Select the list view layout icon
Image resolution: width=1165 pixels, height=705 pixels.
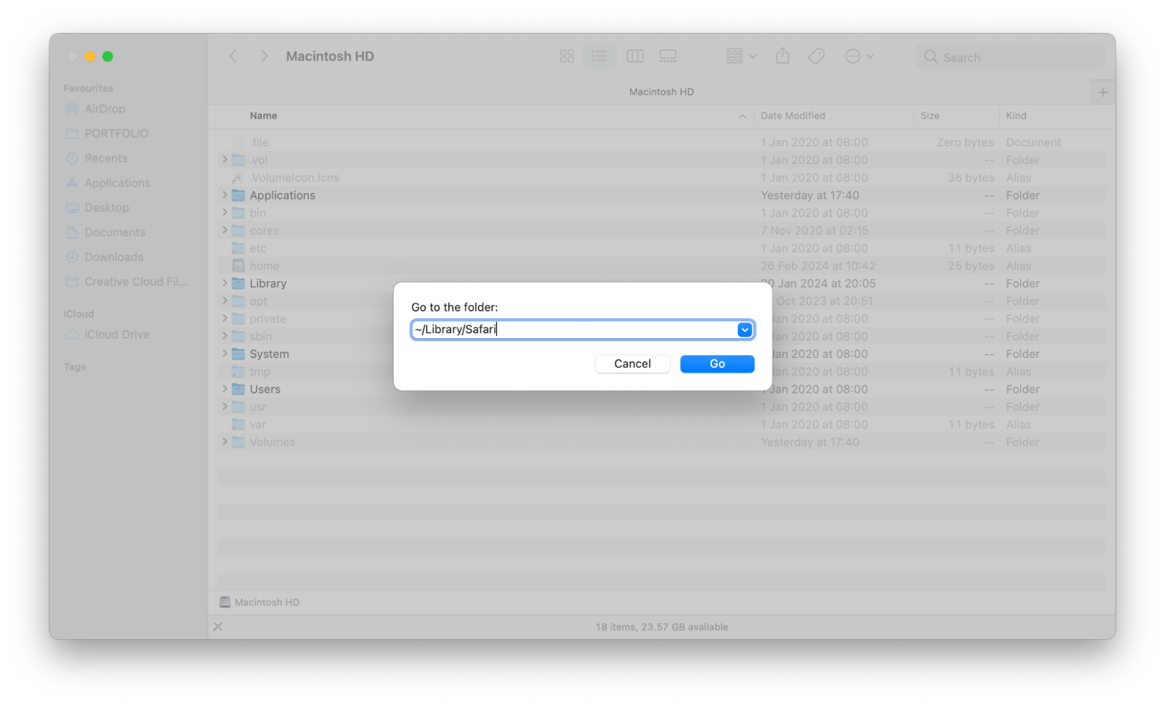pos(600,56)
